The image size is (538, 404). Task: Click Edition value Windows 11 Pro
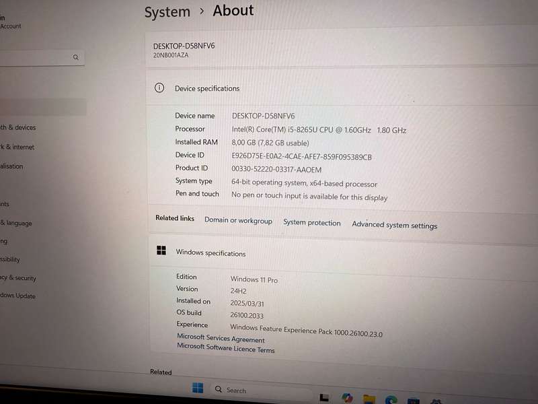(x=254, y=279)
